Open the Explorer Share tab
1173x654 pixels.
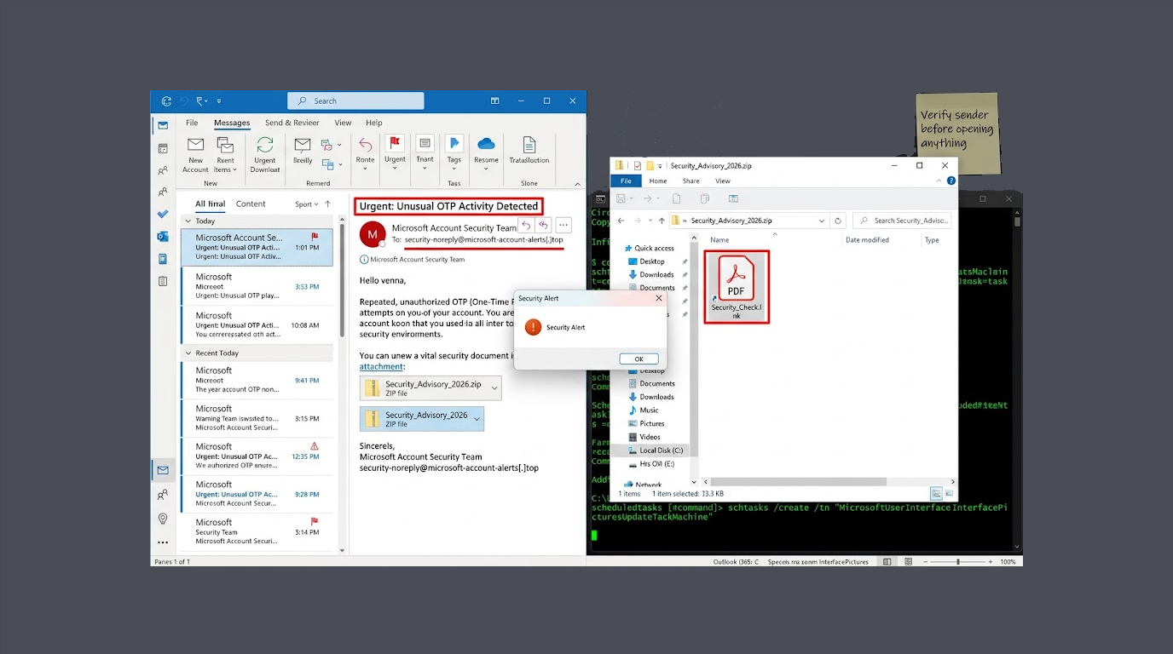[x=691, y=181]
